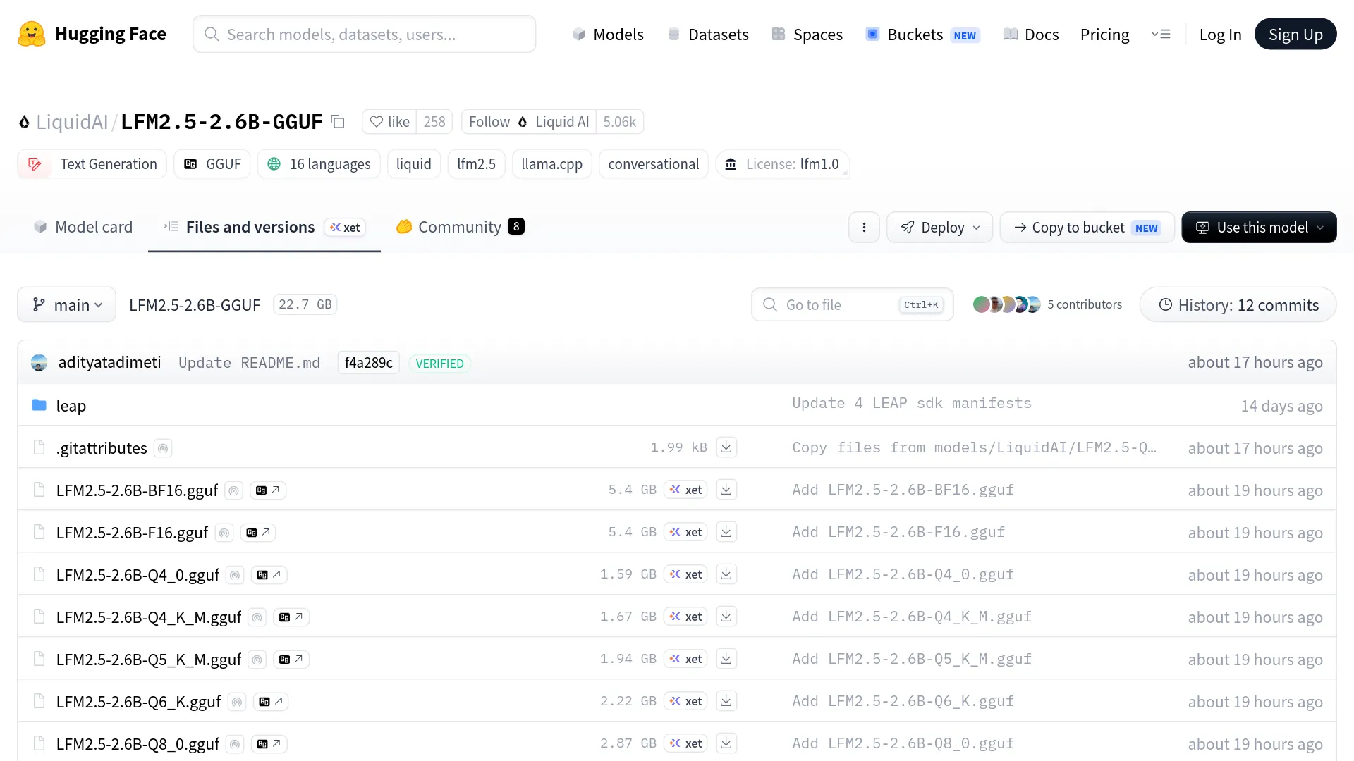Select the Files and versions tab
Screen dimensions: 1354x761
[x=264, y=227]
